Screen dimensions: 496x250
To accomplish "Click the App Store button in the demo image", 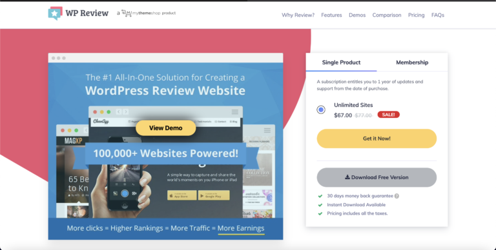I will [182, 195].
